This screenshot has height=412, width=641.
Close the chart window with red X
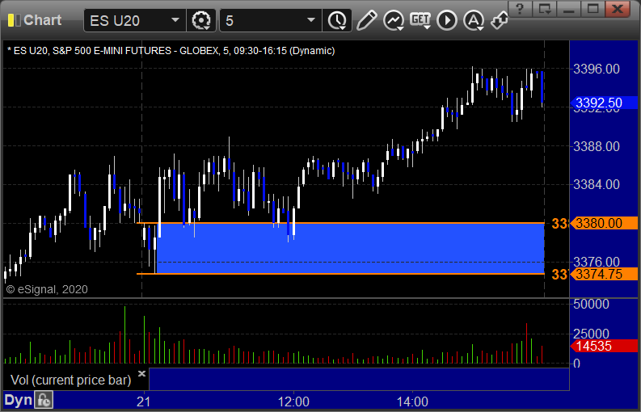(618, 8)
